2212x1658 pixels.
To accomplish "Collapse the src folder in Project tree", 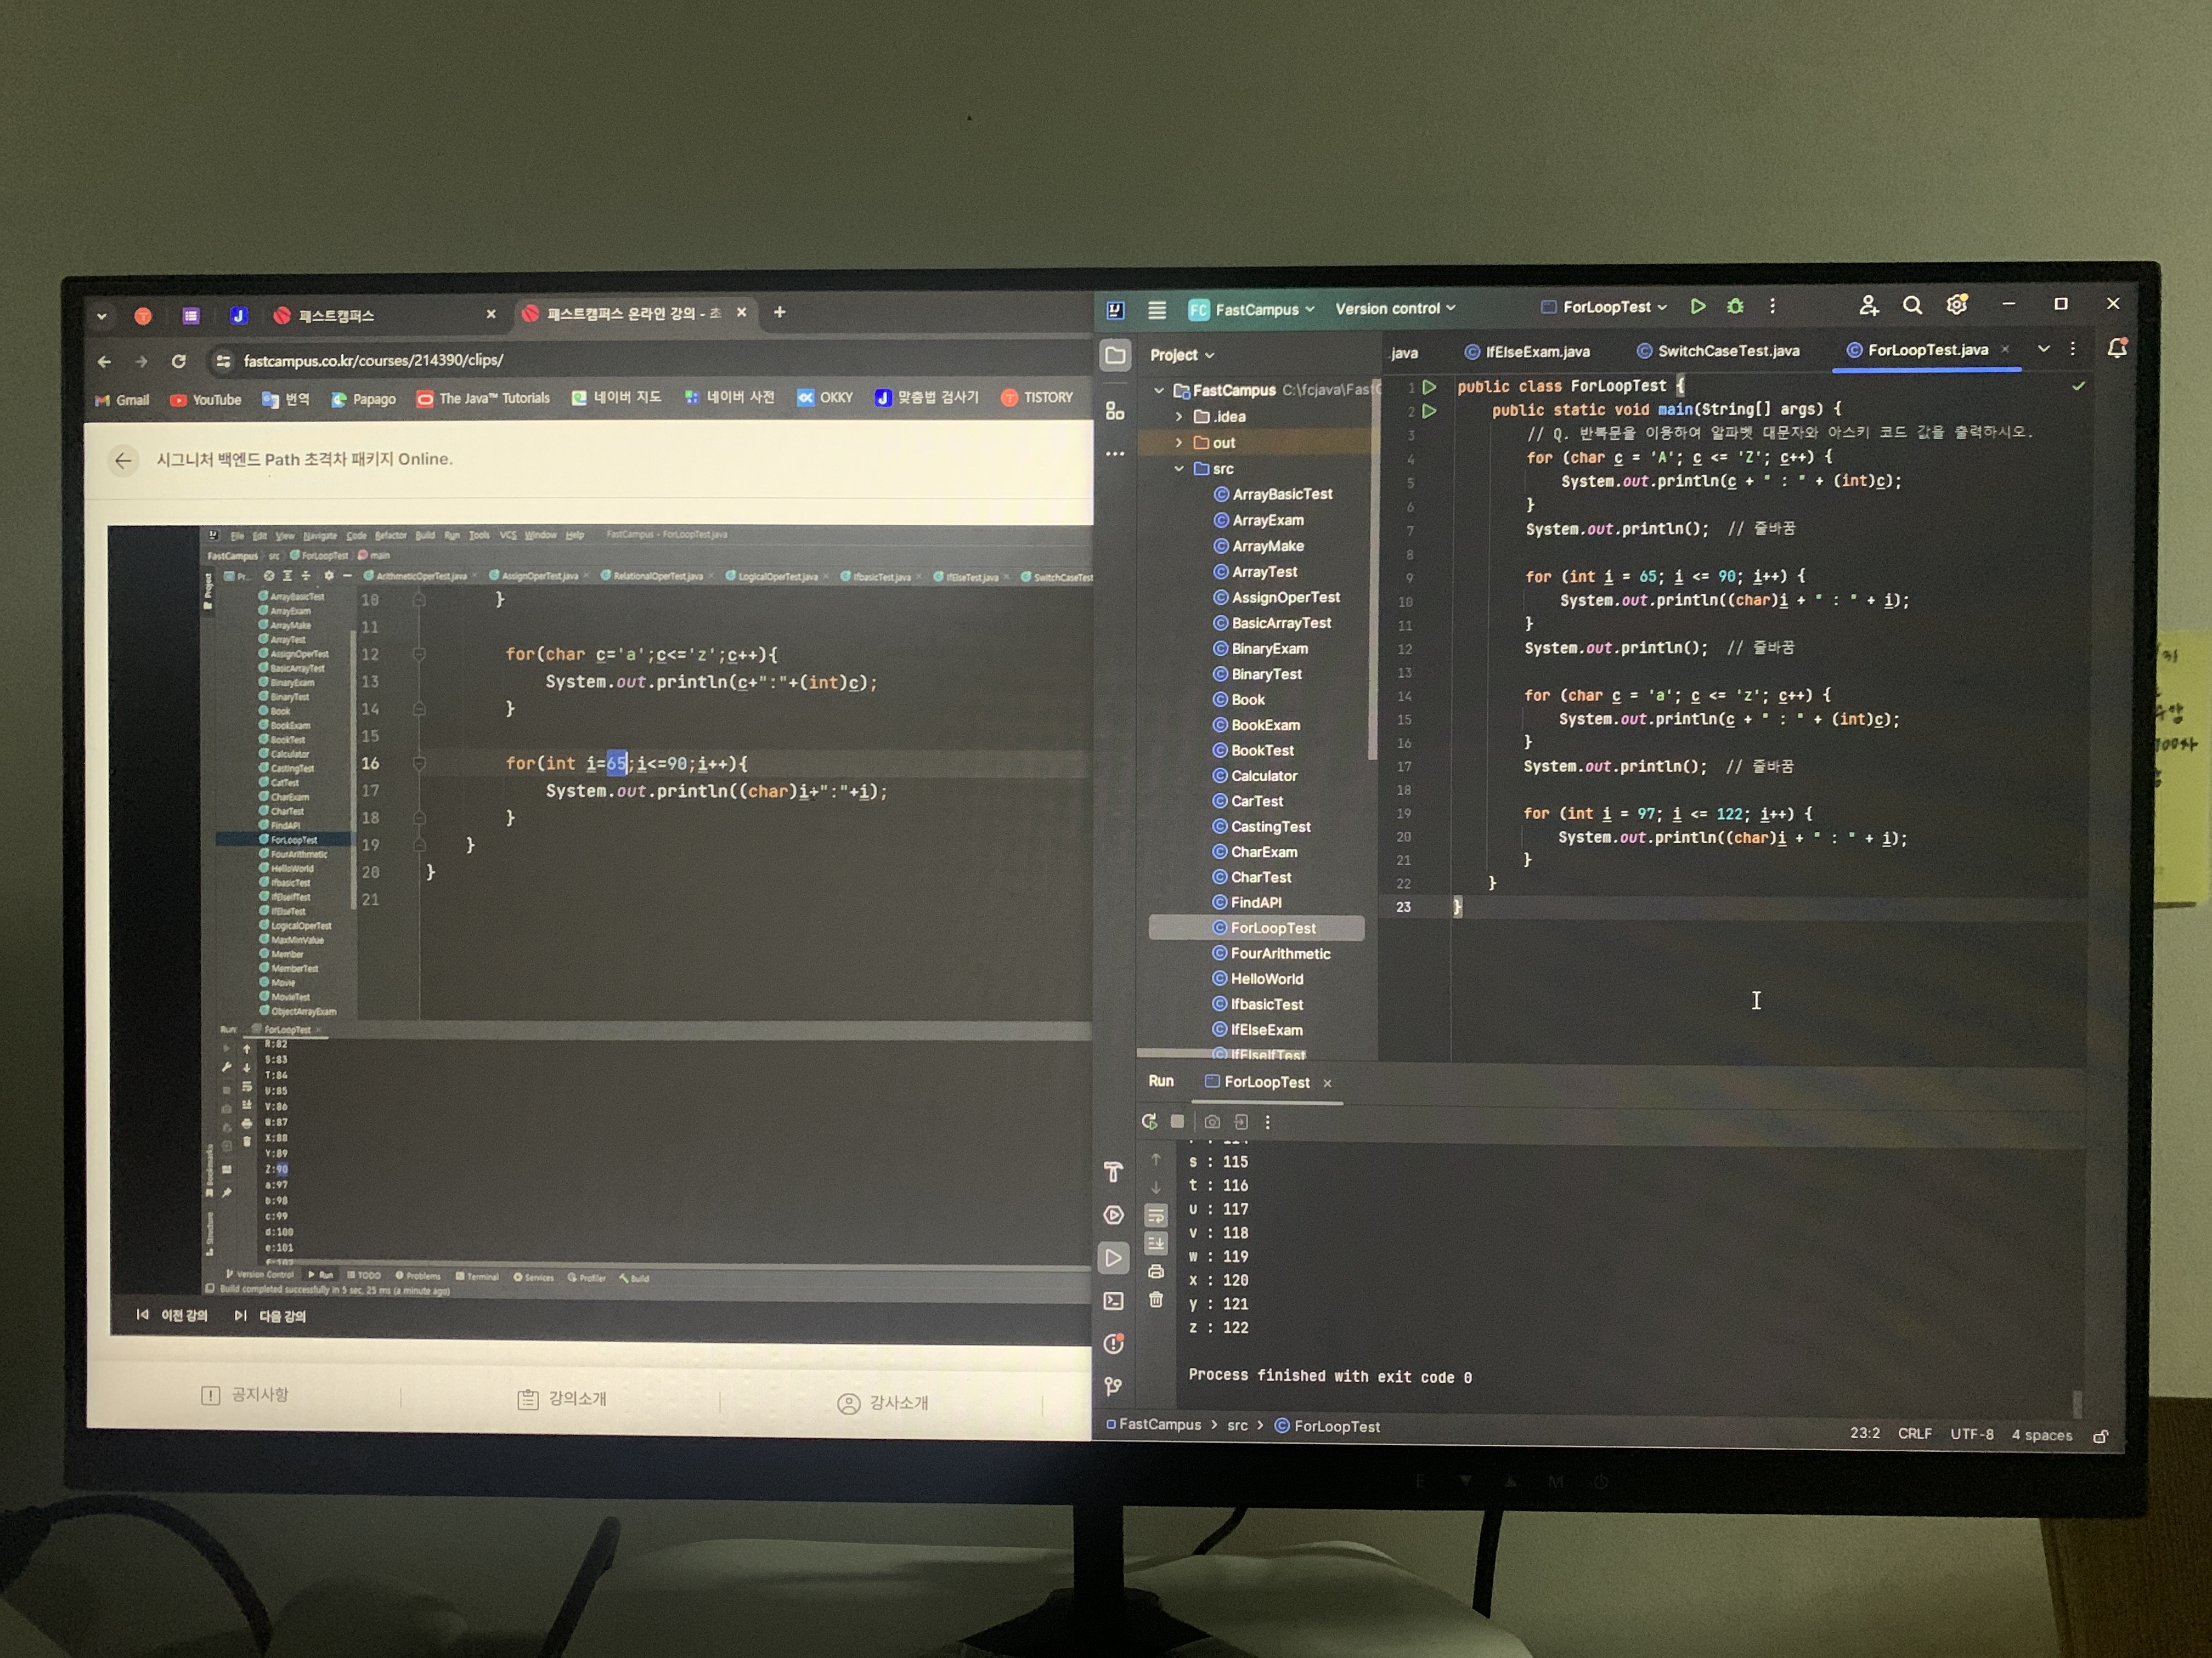I will click(x=1179, y=469).
